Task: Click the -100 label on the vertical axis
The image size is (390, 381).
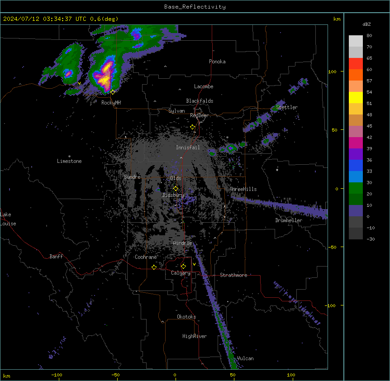Action: tap(331, 305)
